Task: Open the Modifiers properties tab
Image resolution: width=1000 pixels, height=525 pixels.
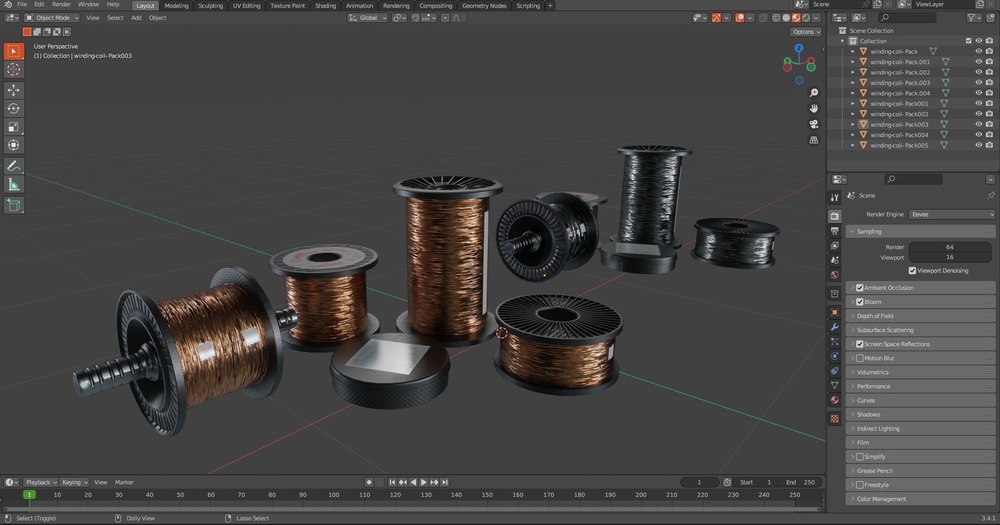Action: 835,327
